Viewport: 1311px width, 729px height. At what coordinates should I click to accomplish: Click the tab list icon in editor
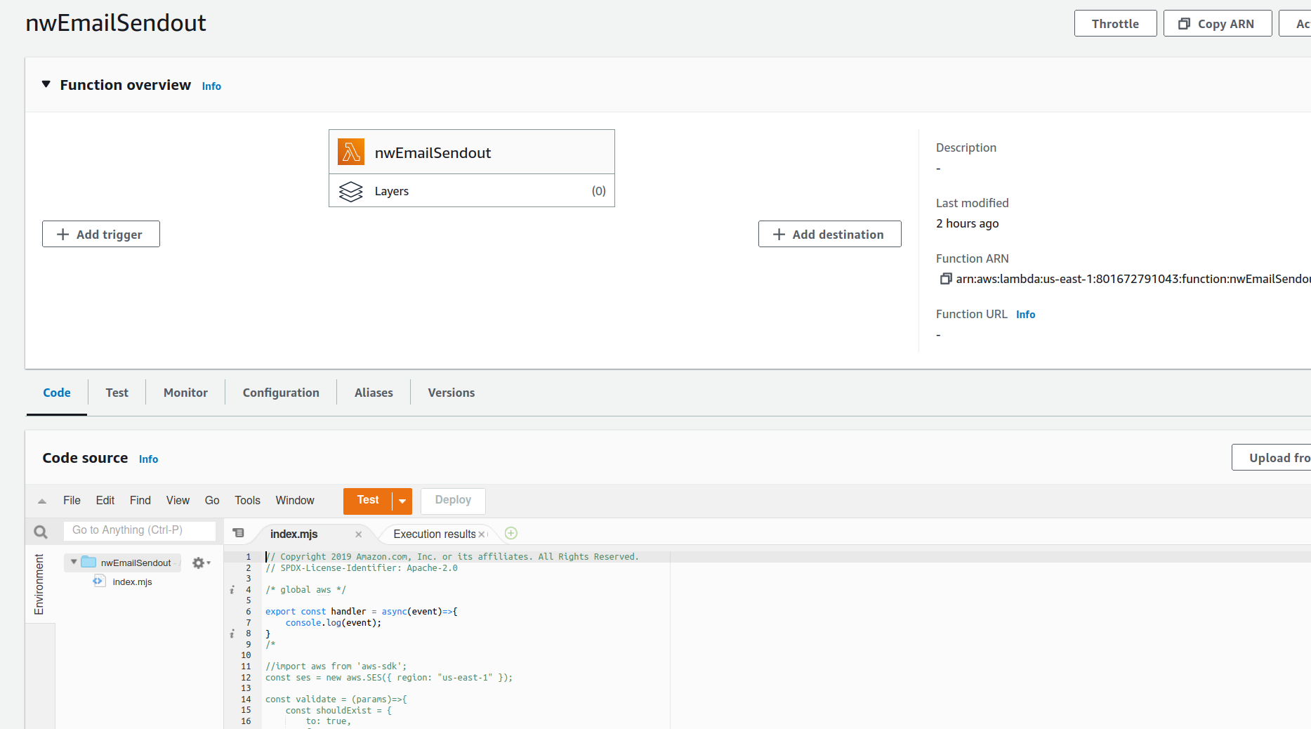pos(239,533)
